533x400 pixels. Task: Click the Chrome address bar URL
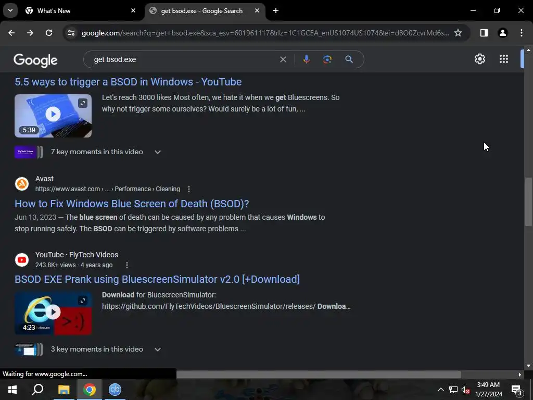point(265,33)
